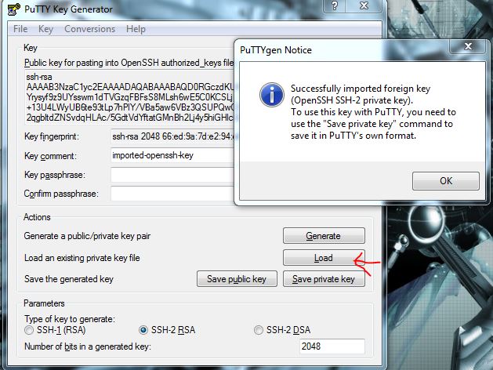The image size is (493, 370).
Task: Click the Key passphrase field
Action: 172,175
